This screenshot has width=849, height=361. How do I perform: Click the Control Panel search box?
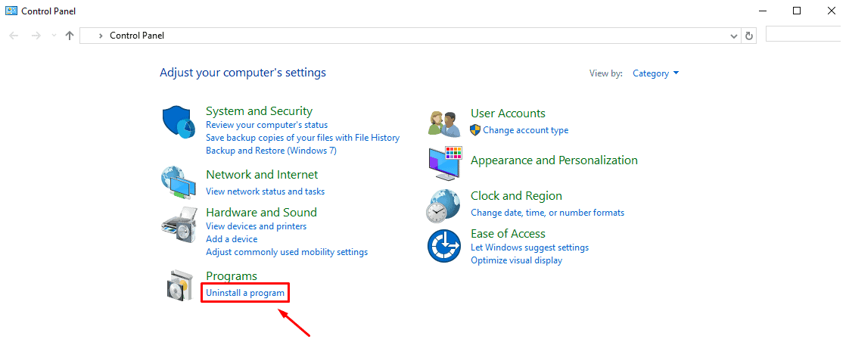click(x=807, y=35)
